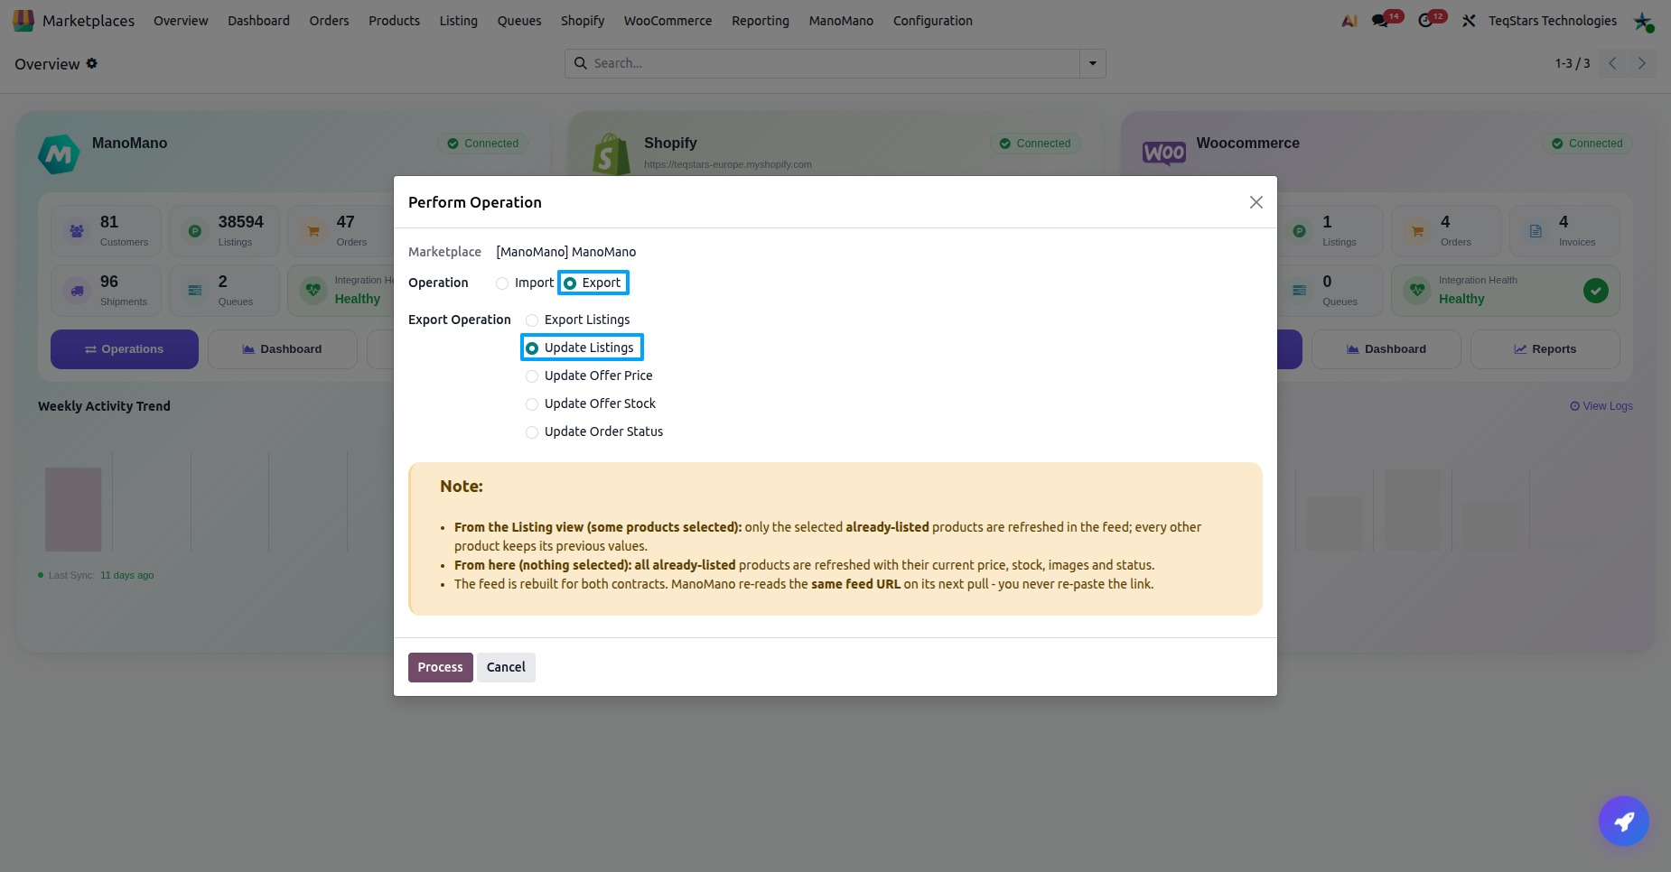1671x872 pixels.
Task: Open the activities clock icon
Action: pyautogui.click(x=1425, y=21)
